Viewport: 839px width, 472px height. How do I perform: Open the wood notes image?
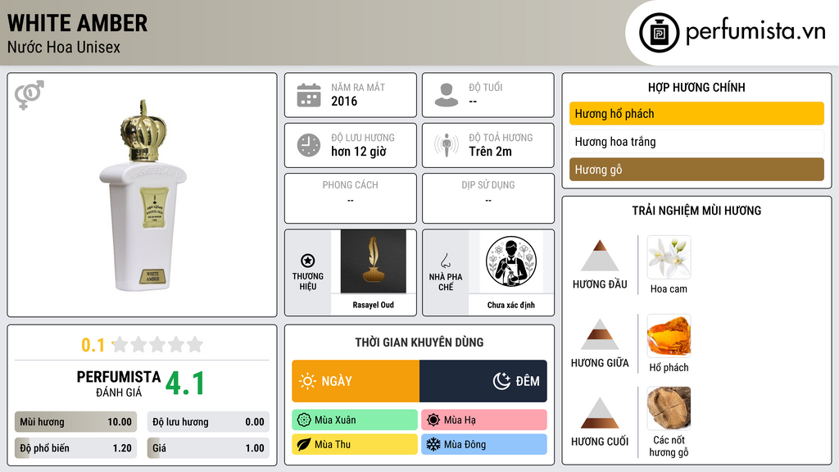[669, 408]
